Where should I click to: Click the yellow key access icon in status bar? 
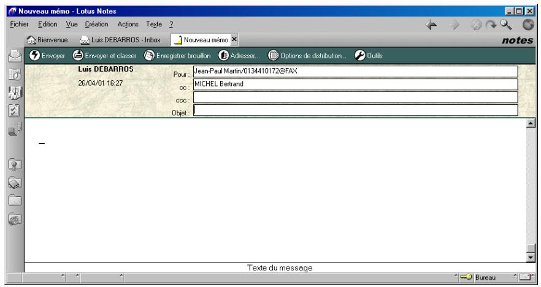tap(466, 277)
